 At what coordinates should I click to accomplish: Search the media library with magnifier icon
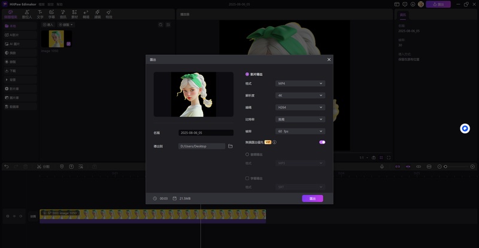[160, 25]
